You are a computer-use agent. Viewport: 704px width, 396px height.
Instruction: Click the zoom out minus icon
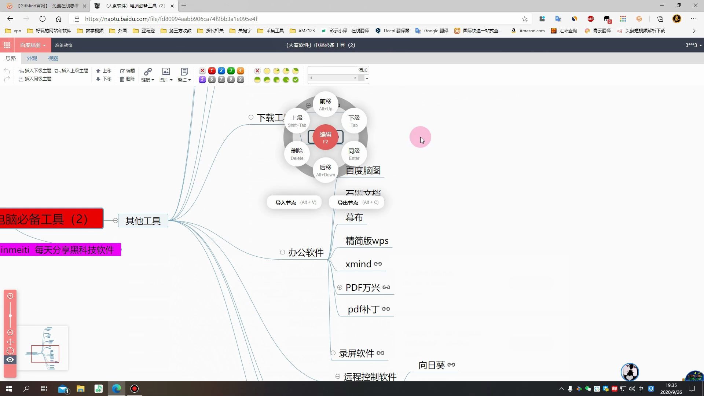10,333
